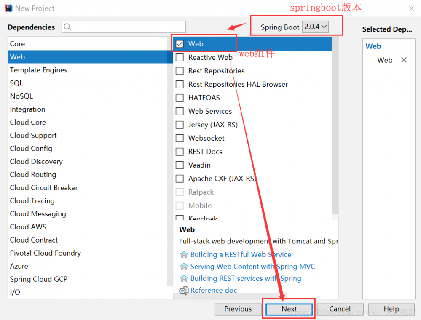Select the Spring Cloud GCP category
The image size is (421, 320).
coord(88,279)
